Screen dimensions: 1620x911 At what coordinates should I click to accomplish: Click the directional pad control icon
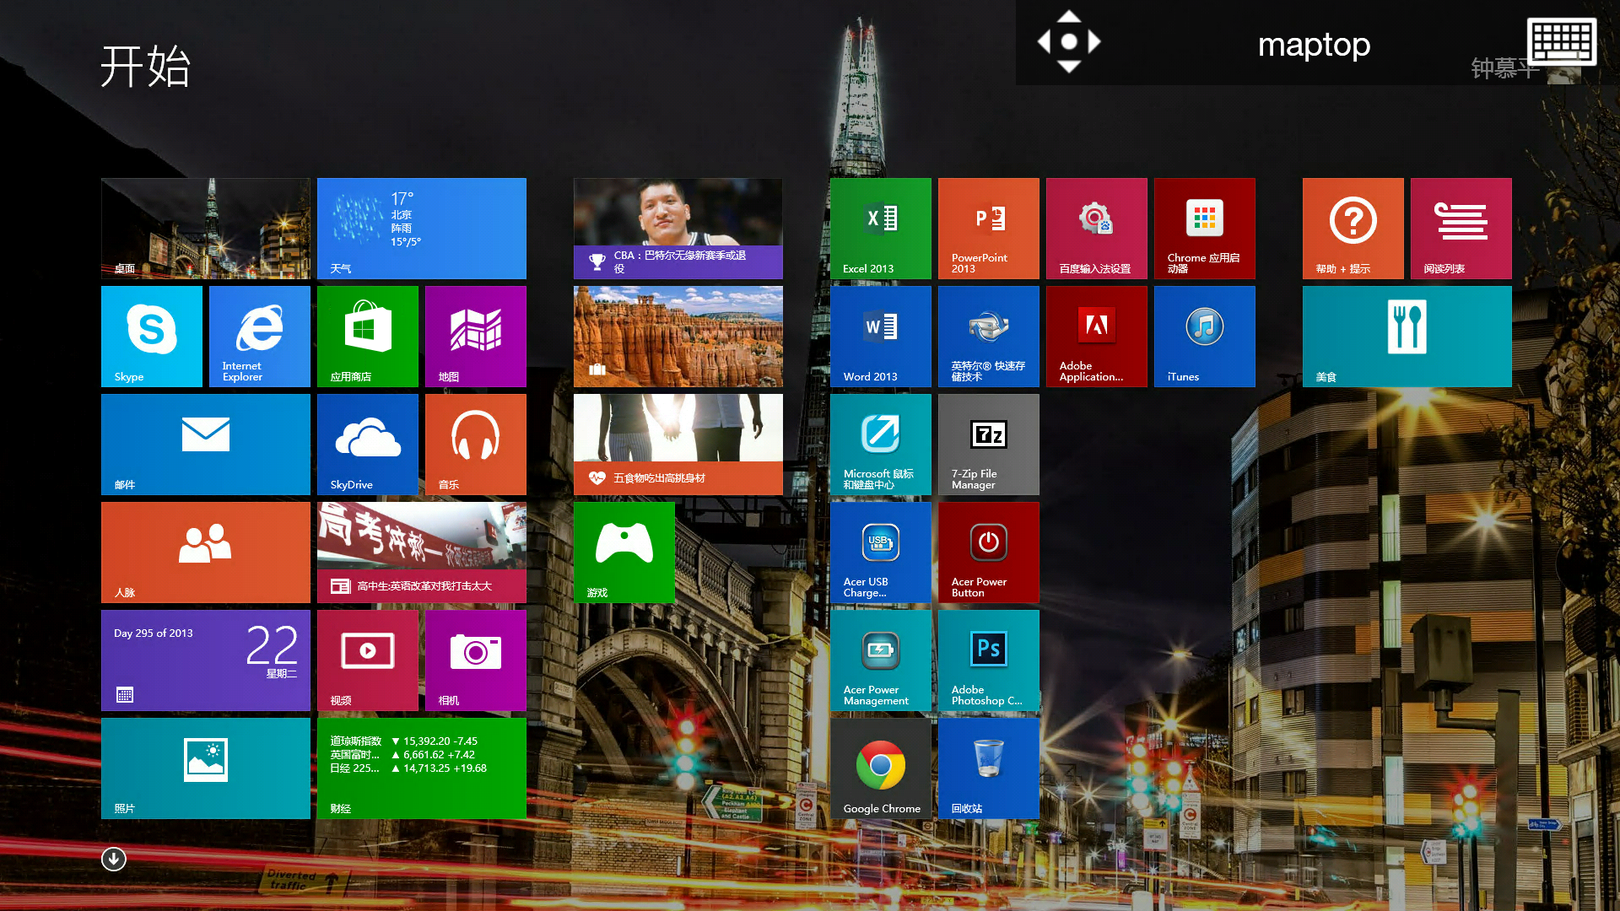pyautogui.click(x=1069, y=41)
